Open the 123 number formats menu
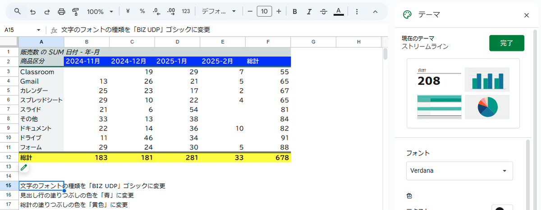This screenshot has width=541, height=210. (x=186, y=11)
